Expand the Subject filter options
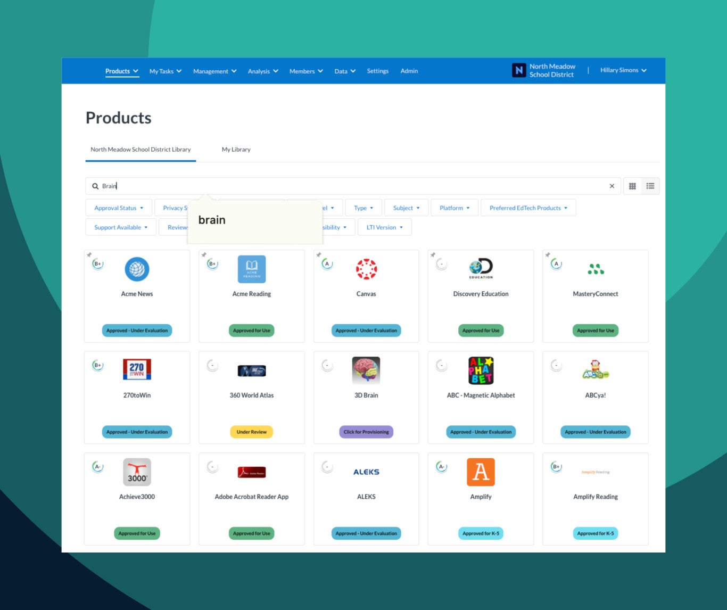 [x=406, y=208]
